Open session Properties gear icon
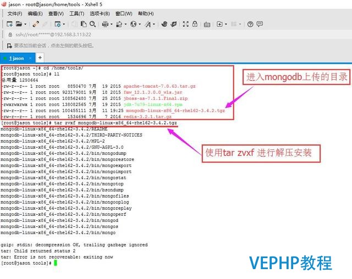 58,24
